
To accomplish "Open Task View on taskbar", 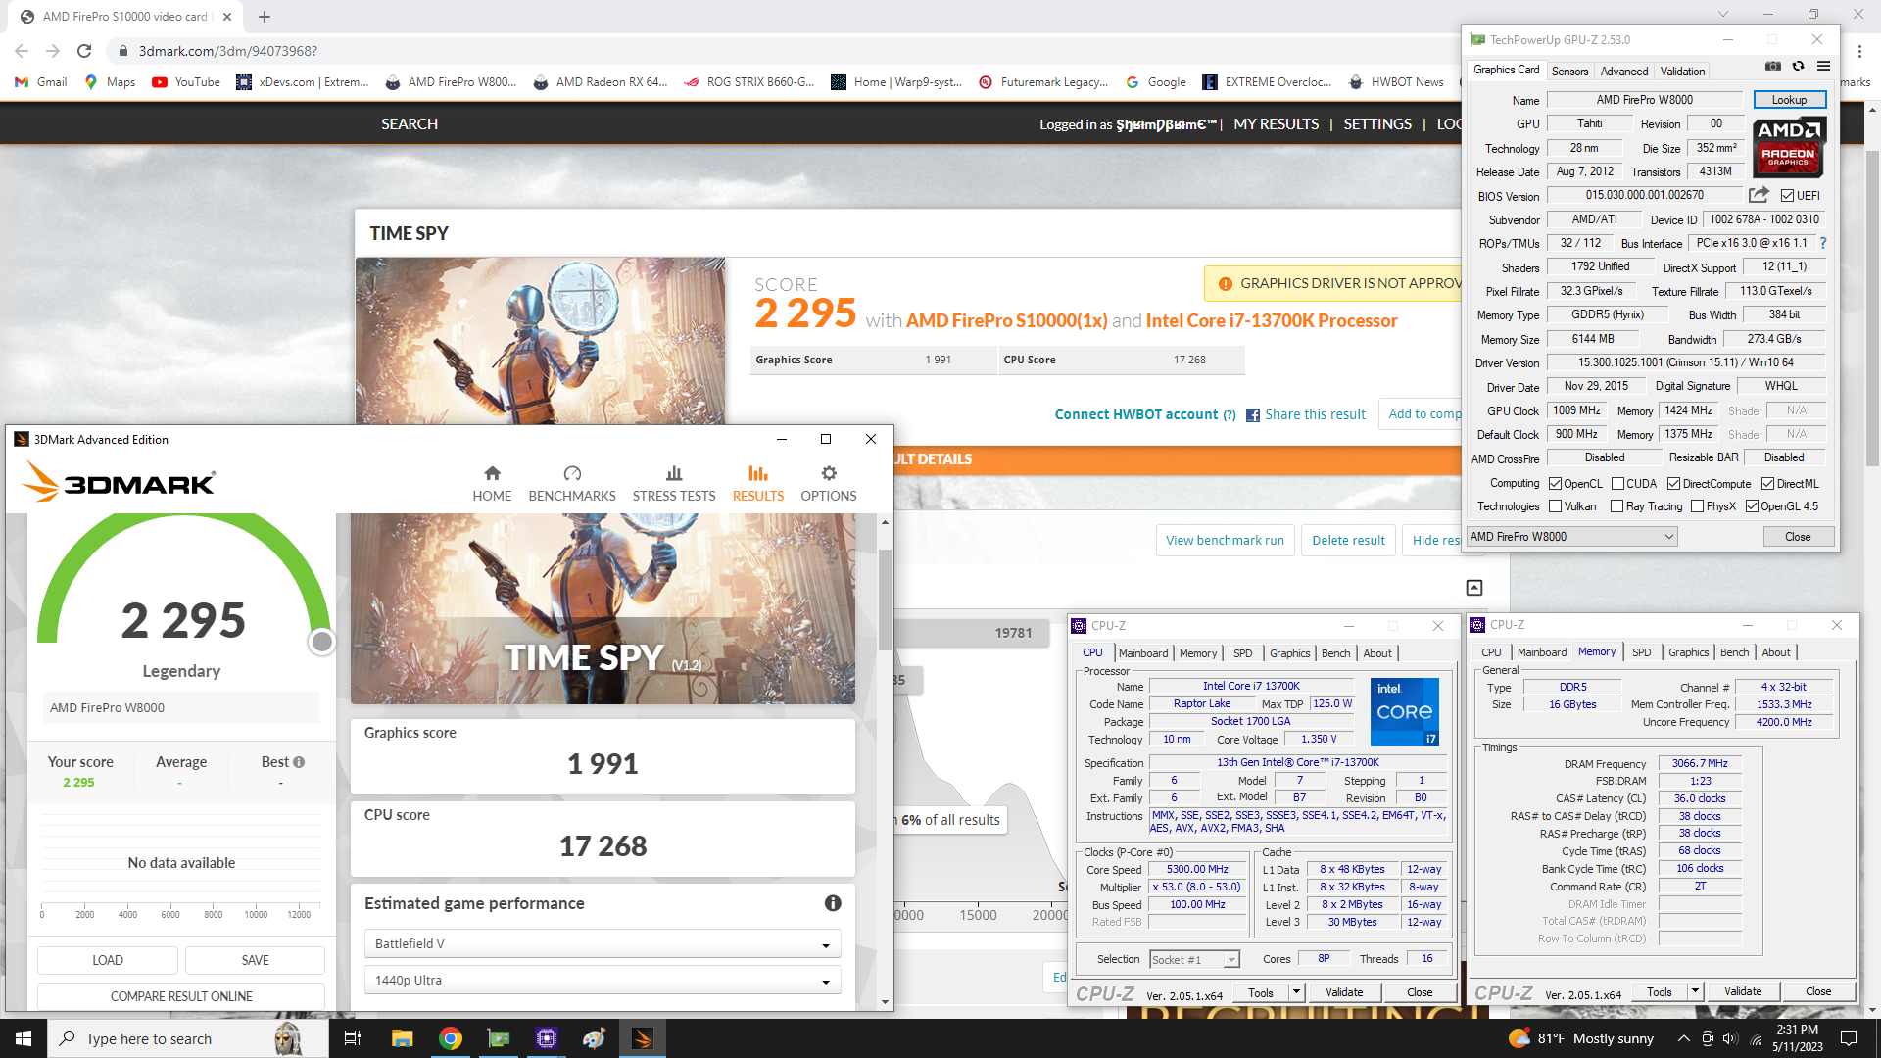I will coord(353,1038).
